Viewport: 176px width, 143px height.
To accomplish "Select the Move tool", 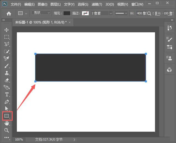I will click(x=7, y=30).
